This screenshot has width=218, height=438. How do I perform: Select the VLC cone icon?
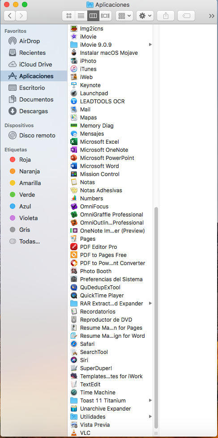[x=74, y=433]
